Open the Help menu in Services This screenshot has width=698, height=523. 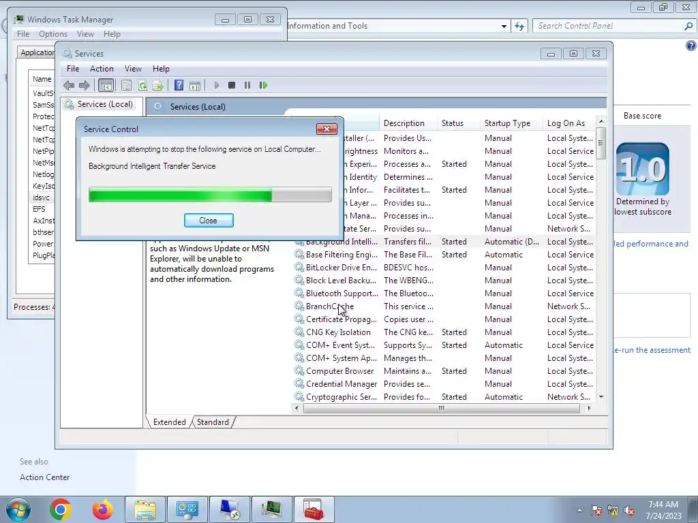(161, 69)
